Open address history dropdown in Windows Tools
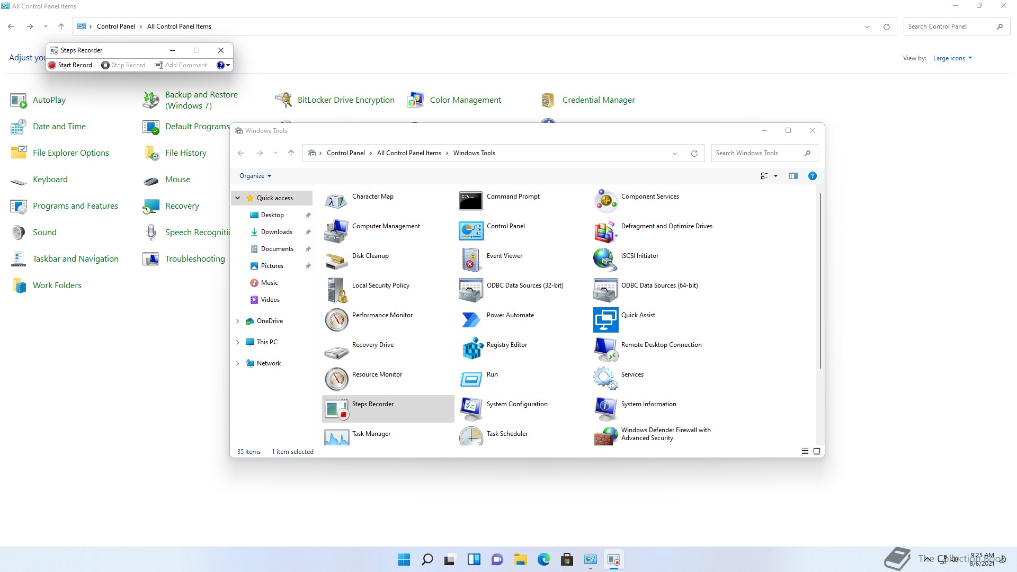This screenshot has height=572, width=1017. [x=675, y=154]
